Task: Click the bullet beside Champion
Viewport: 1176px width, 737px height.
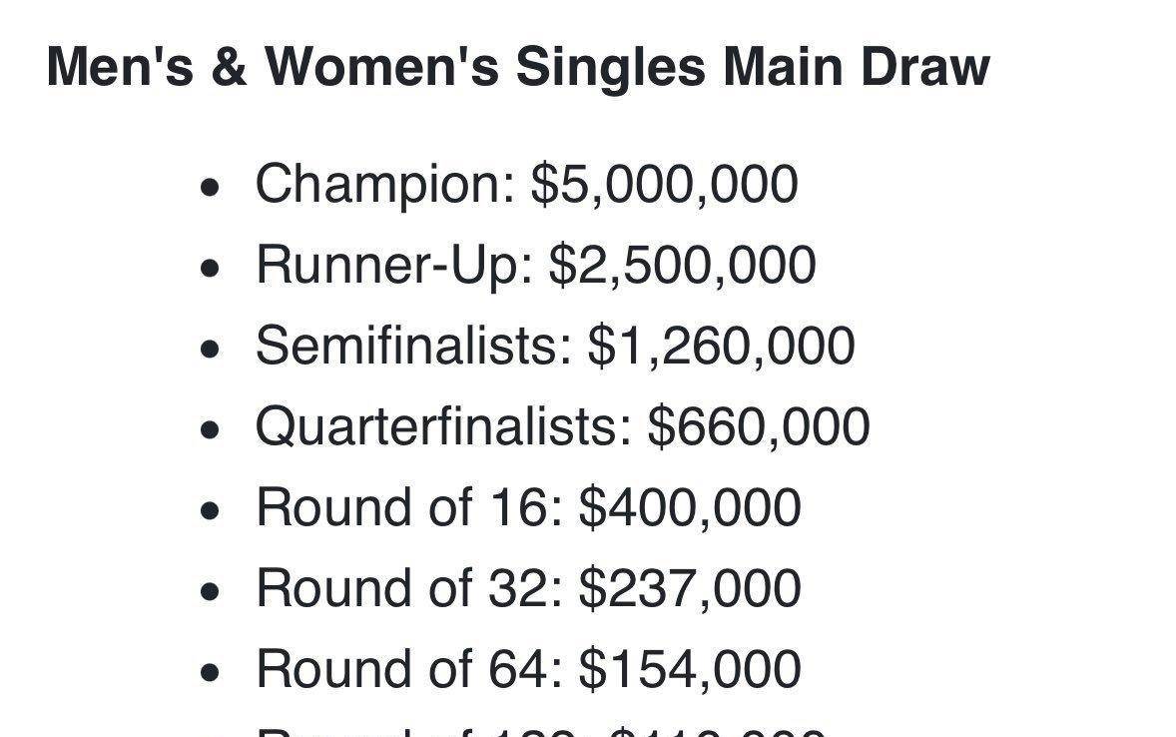Action: pos(211,188)
